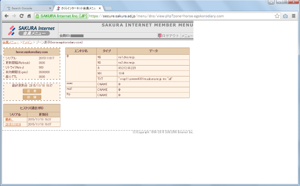Click the ドメイン breadcrumb link
The height and width of the screenshot is (186, 300).
pyautogui.click(x=27, y=42)
